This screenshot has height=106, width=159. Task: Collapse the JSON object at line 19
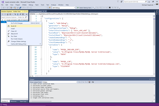pyautogui.click(x=41, y=59)
